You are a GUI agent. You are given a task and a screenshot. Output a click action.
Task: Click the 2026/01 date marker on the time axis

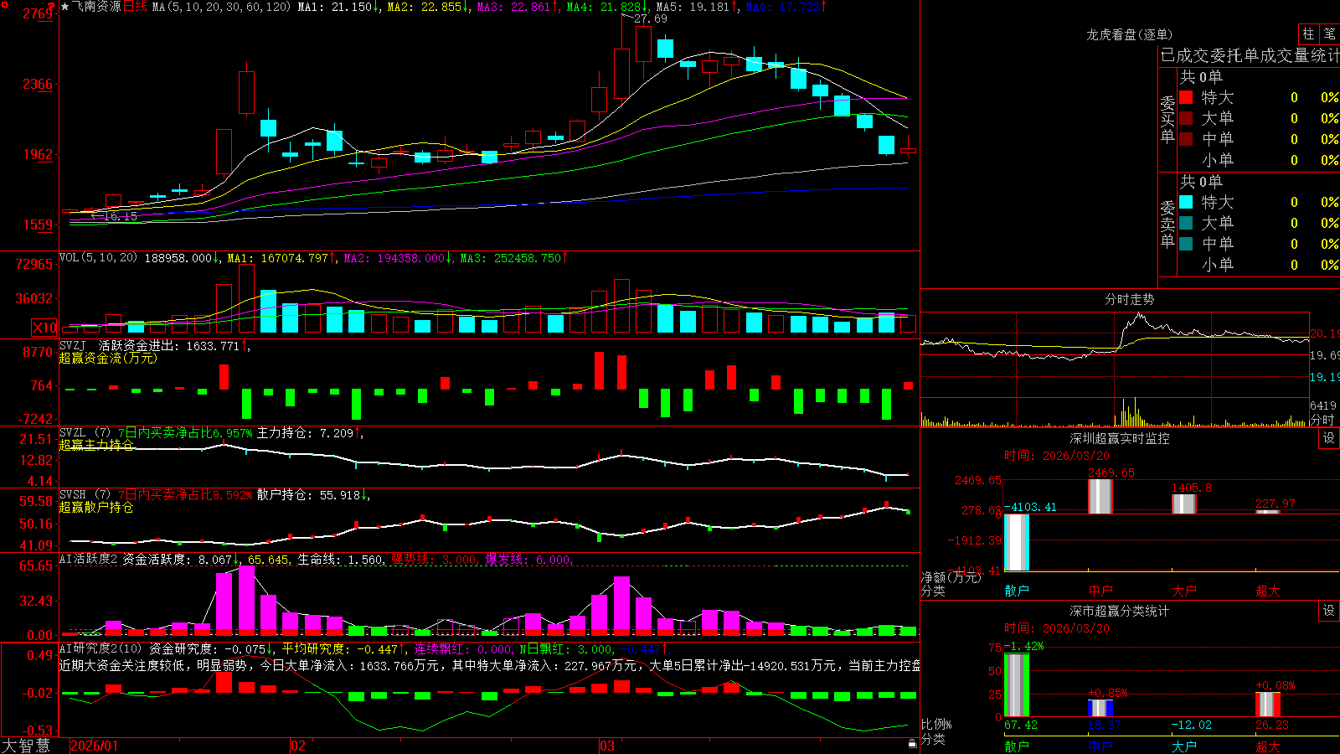[95, 746]
